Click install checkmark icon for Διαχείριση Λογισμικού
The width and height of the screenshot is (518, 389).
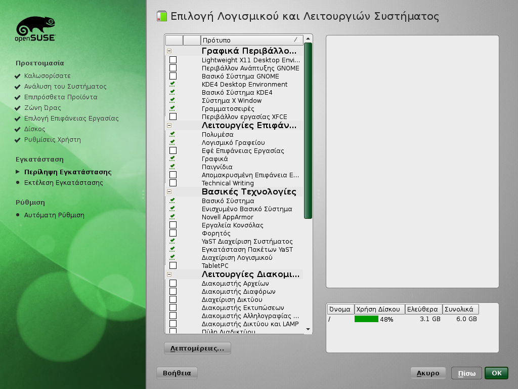point(172,257)
